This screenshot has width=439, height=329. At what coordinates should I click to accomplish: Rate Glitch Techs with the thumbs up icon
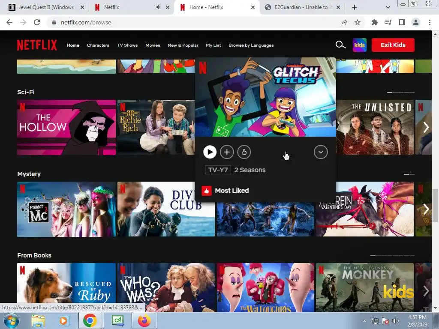(x=244, y=152)
